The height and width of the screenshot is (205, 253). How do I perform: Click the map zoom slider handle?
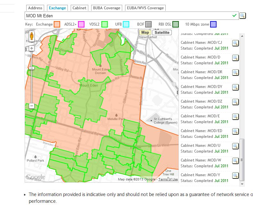(31, 68)
